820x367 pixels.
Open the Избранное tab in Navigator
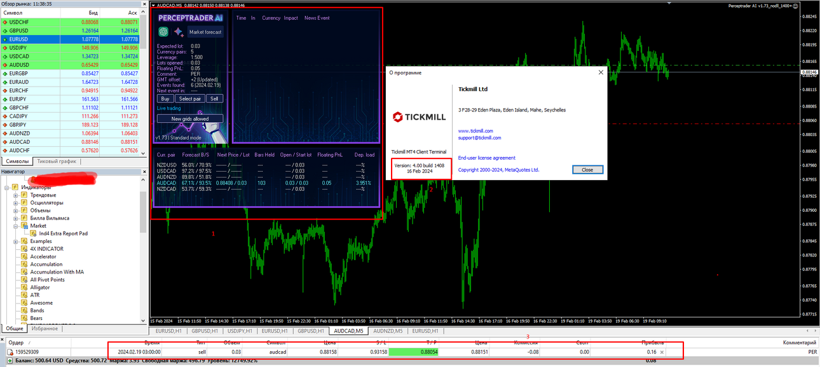click(x=45, y=328)
